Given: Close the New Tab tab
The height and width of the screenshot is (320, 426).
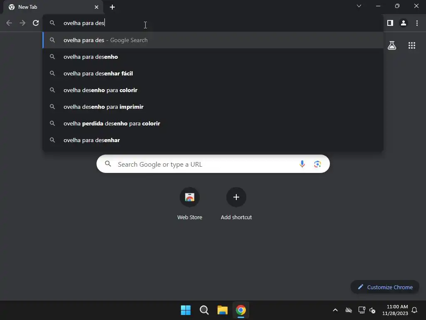Looking at the screenshot, I should (97, 7).
